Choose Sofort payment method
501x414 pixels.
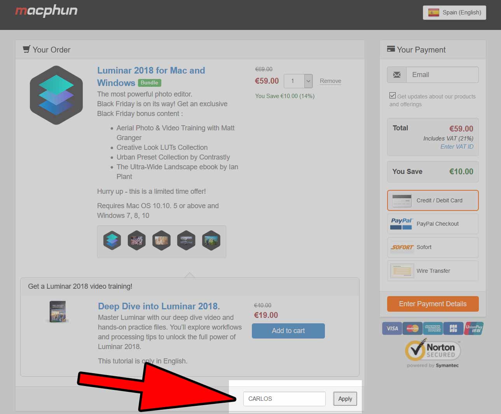pyautogui.click(x=433, y=247)
